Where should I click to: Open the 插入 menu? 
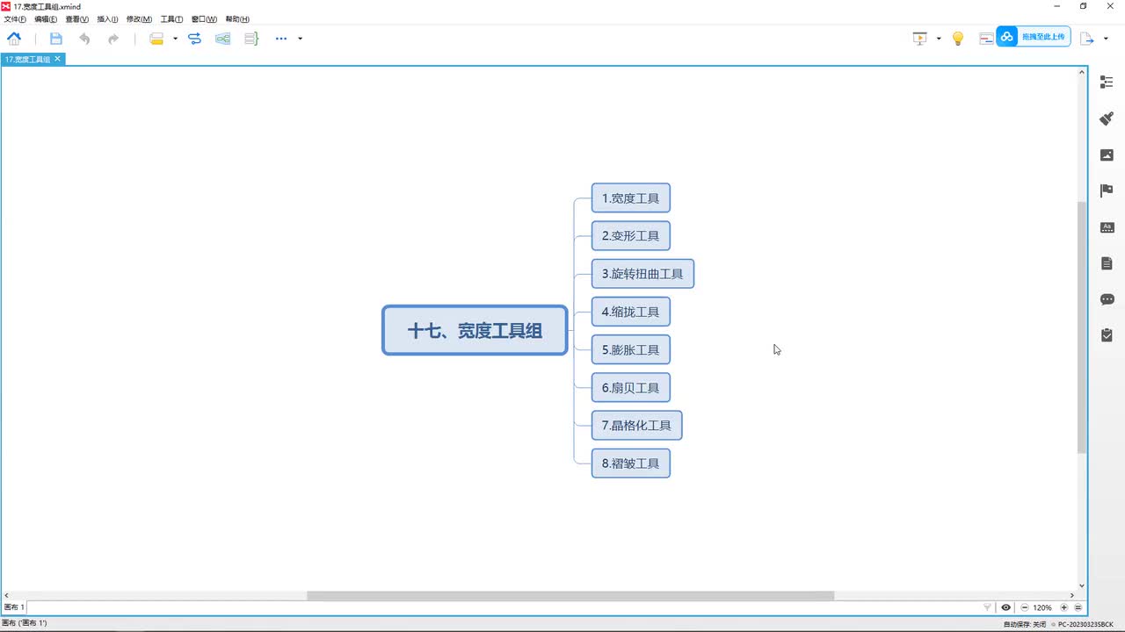pyautogui.click(x=107, y=19)
